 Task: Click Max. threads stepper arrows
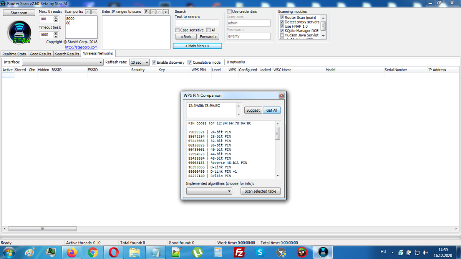pyautogui.click(x=56, y=19)
